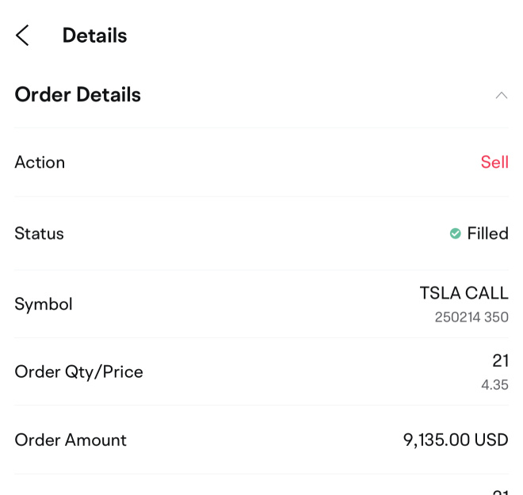Open the TSLA CALL symbol
The image size is (523, 495).
[x=464, y=293]
